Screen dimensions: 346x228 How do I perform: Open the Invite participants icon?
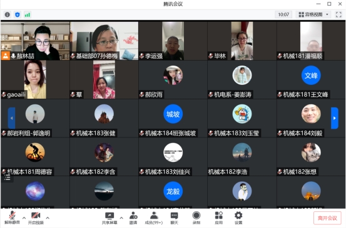pos(133,218)
